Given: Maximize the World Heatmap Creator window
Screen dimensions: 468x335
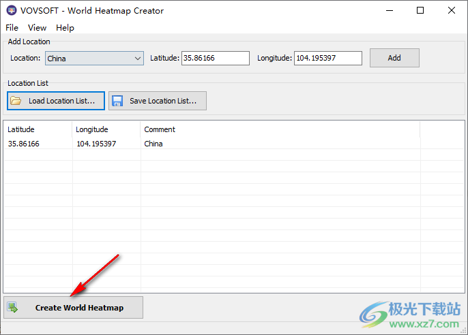Looking at the screenshot, I should coord(420,10).
